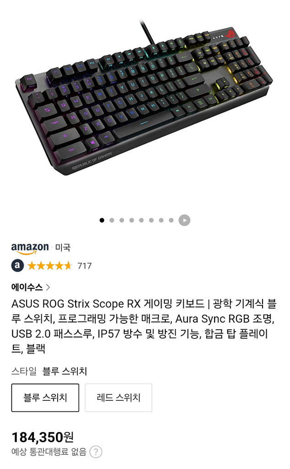The width and height of the screenshot is (290, 469).
Task: Click the Amazon logo
Action: click(x=30, y=248)
